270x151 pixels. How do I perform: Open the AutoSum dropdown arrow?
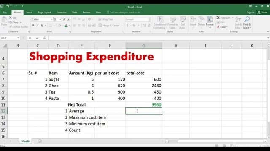(233, 18)
